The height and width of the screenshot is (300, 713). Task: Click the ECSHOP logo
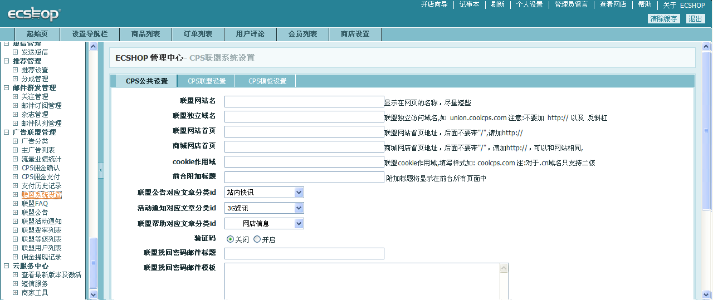(x=34, y=14)
